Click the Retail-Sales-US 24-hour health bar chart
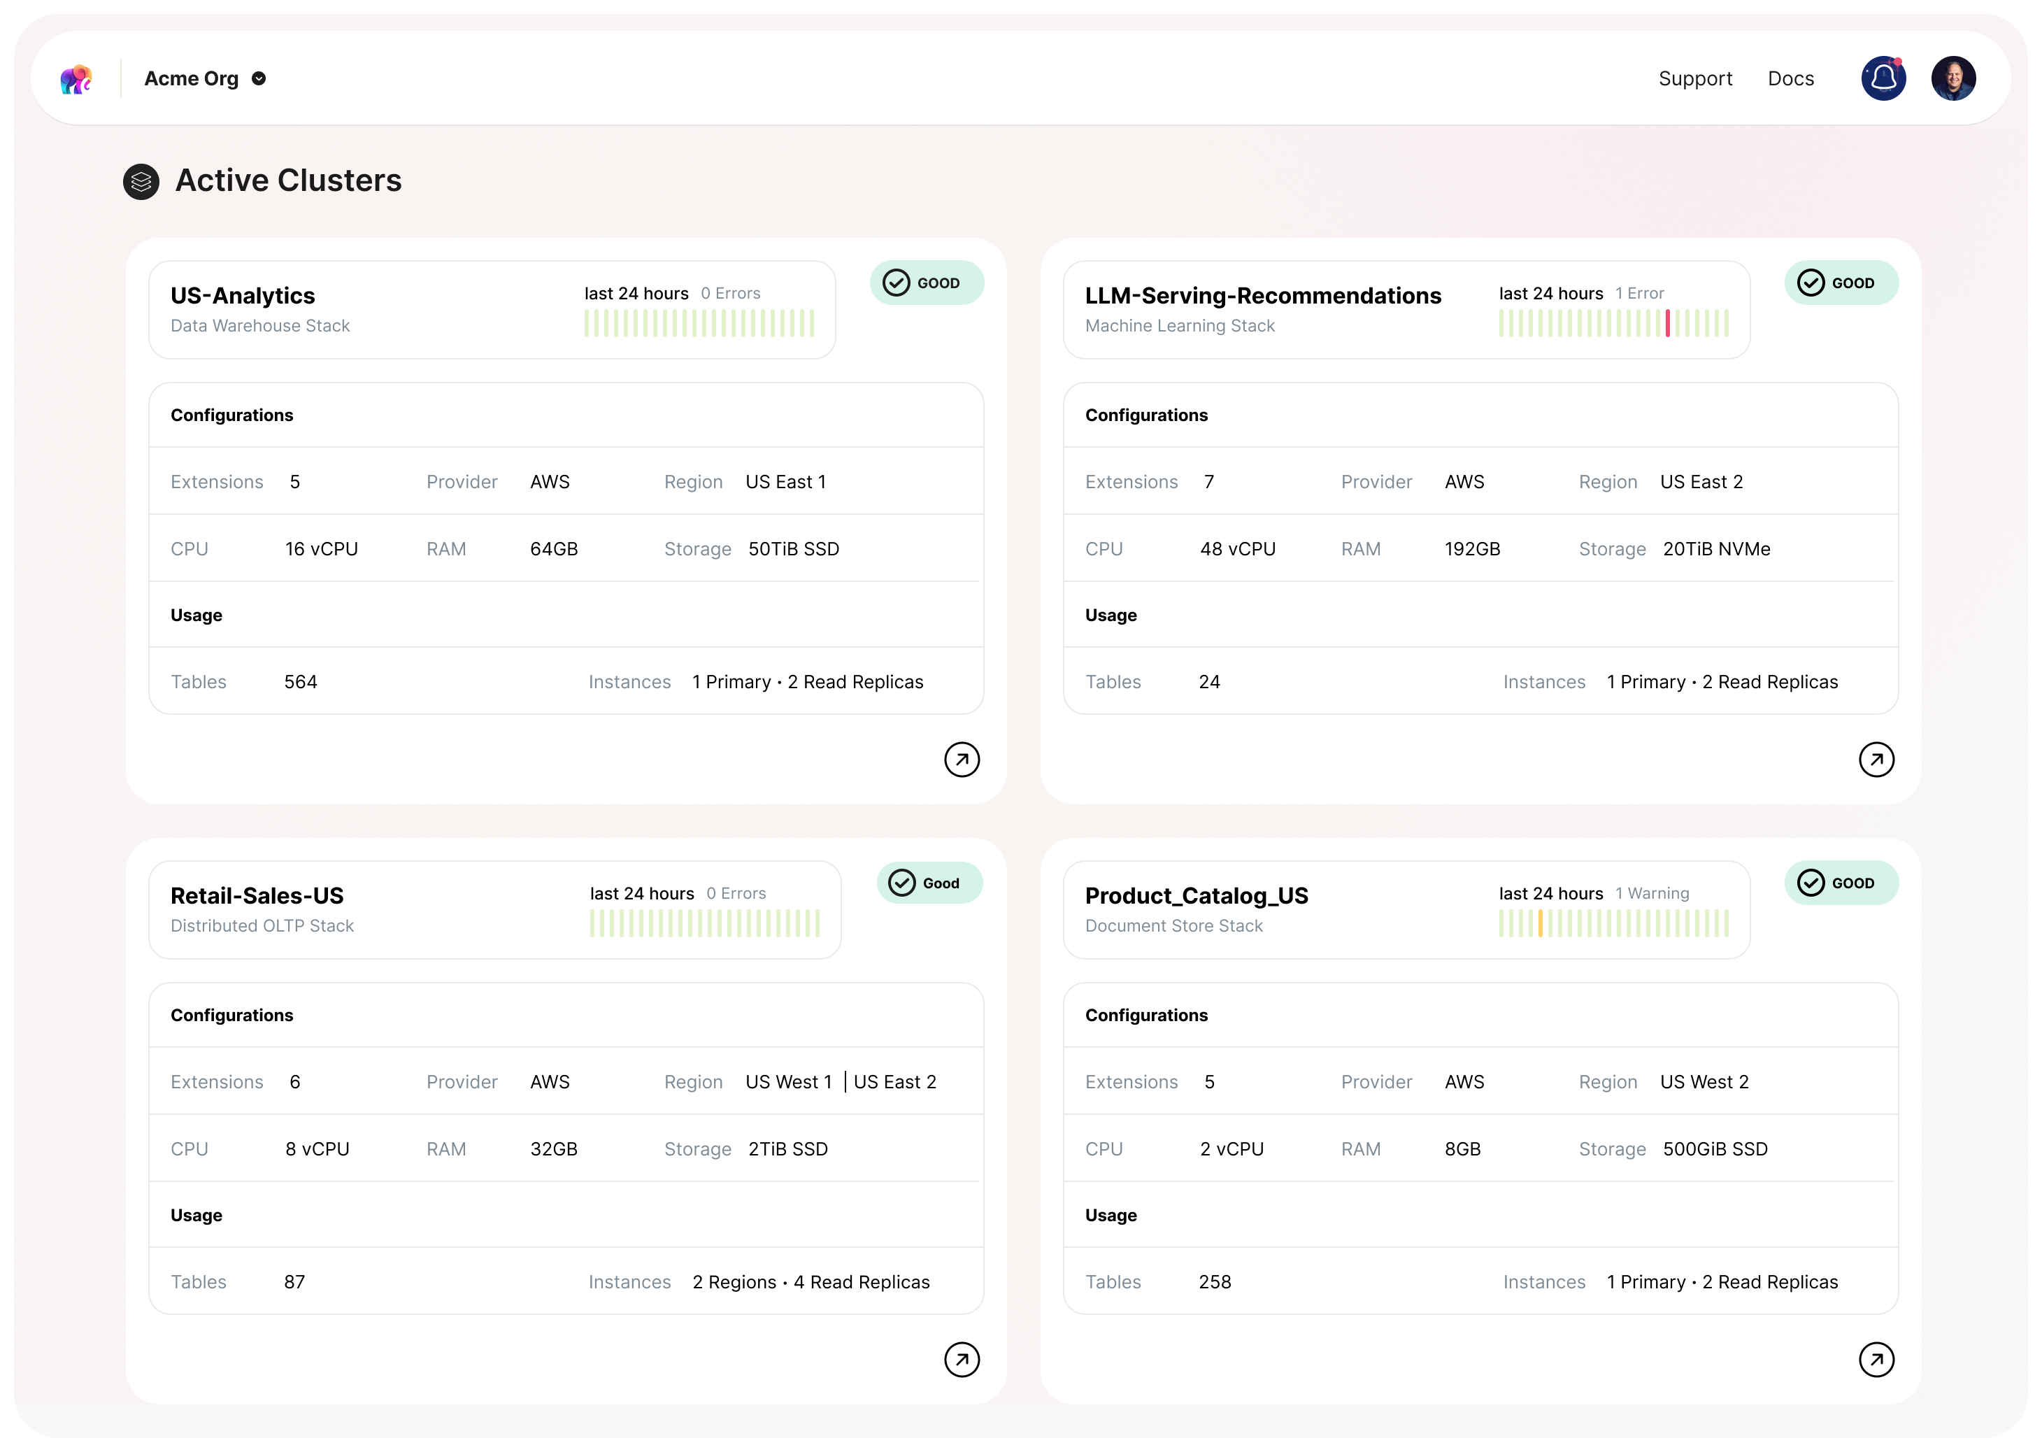The height and width of the screenshot is (1452, 2042). 704,923
